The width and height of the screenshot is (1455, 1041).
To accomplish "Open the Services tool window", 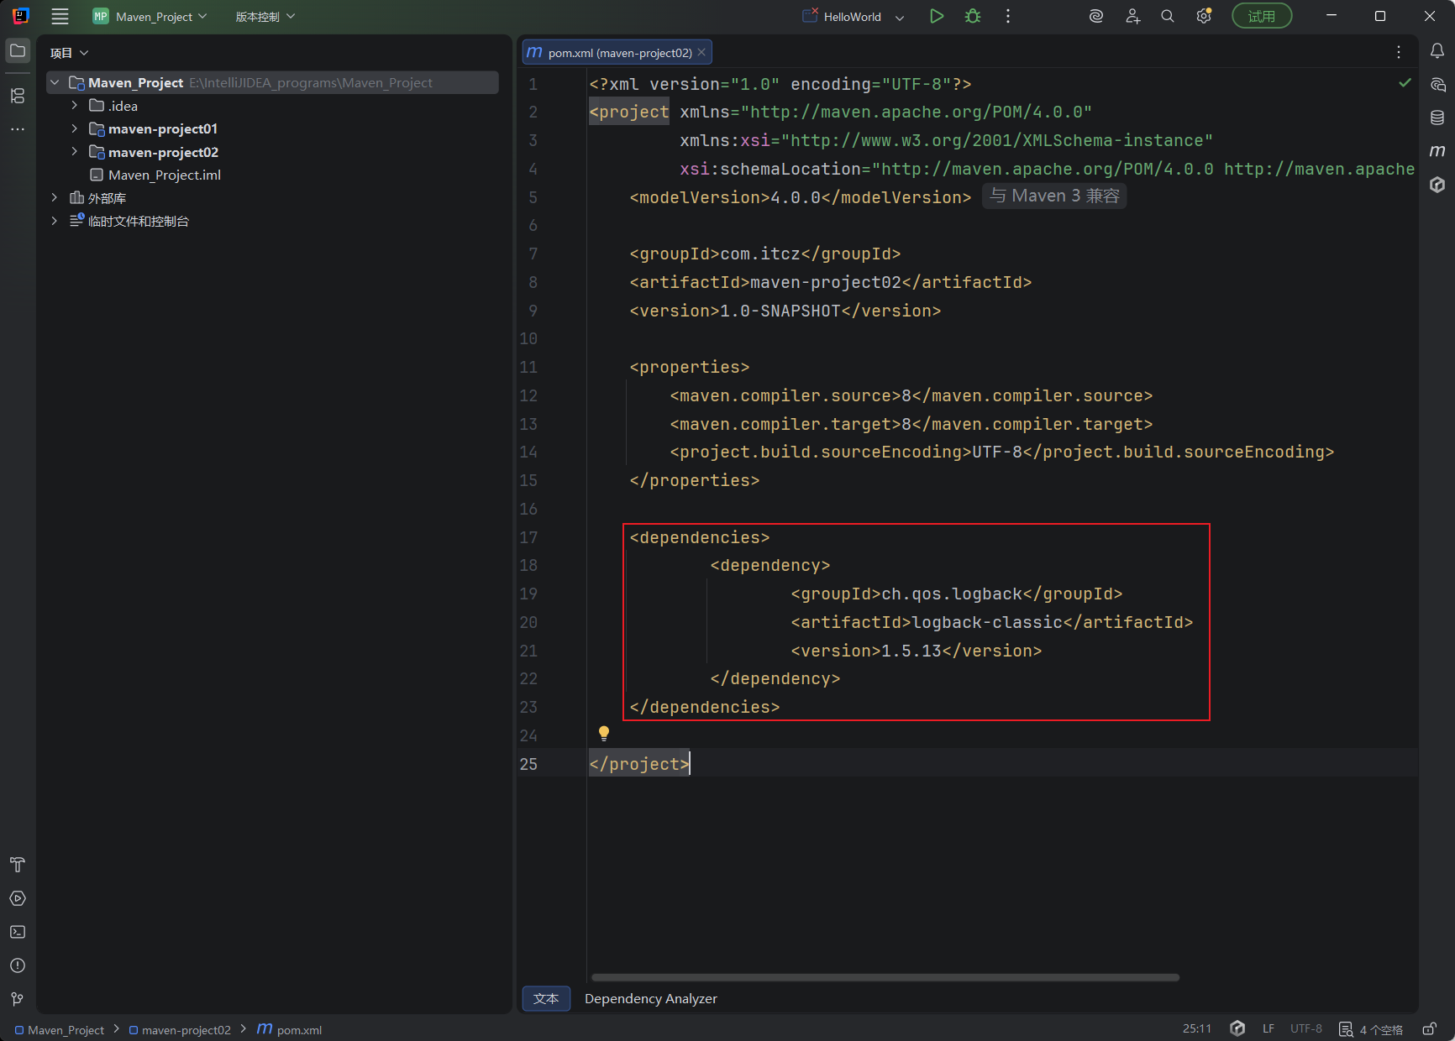I will coord(18,898).
